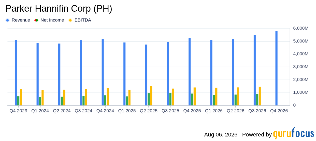Click the 4,000M y-axis value
This screenshot has width=316, height=141.
301,54
